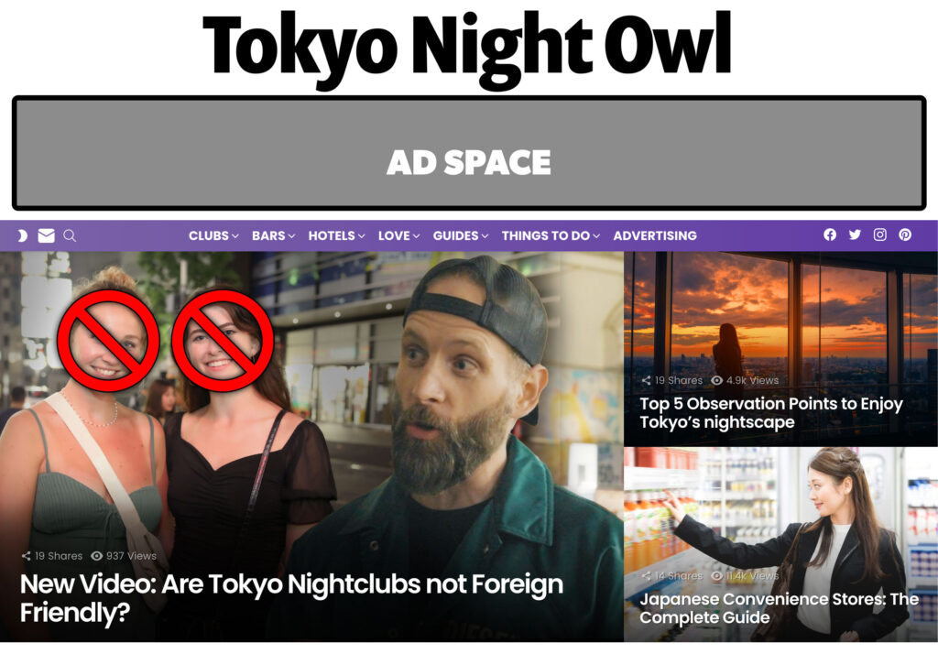Viewport: 938px width, 665px height.
Task: Open Japanese Convenience Stores guide thumbnail
Action: (x=780, y=544)
